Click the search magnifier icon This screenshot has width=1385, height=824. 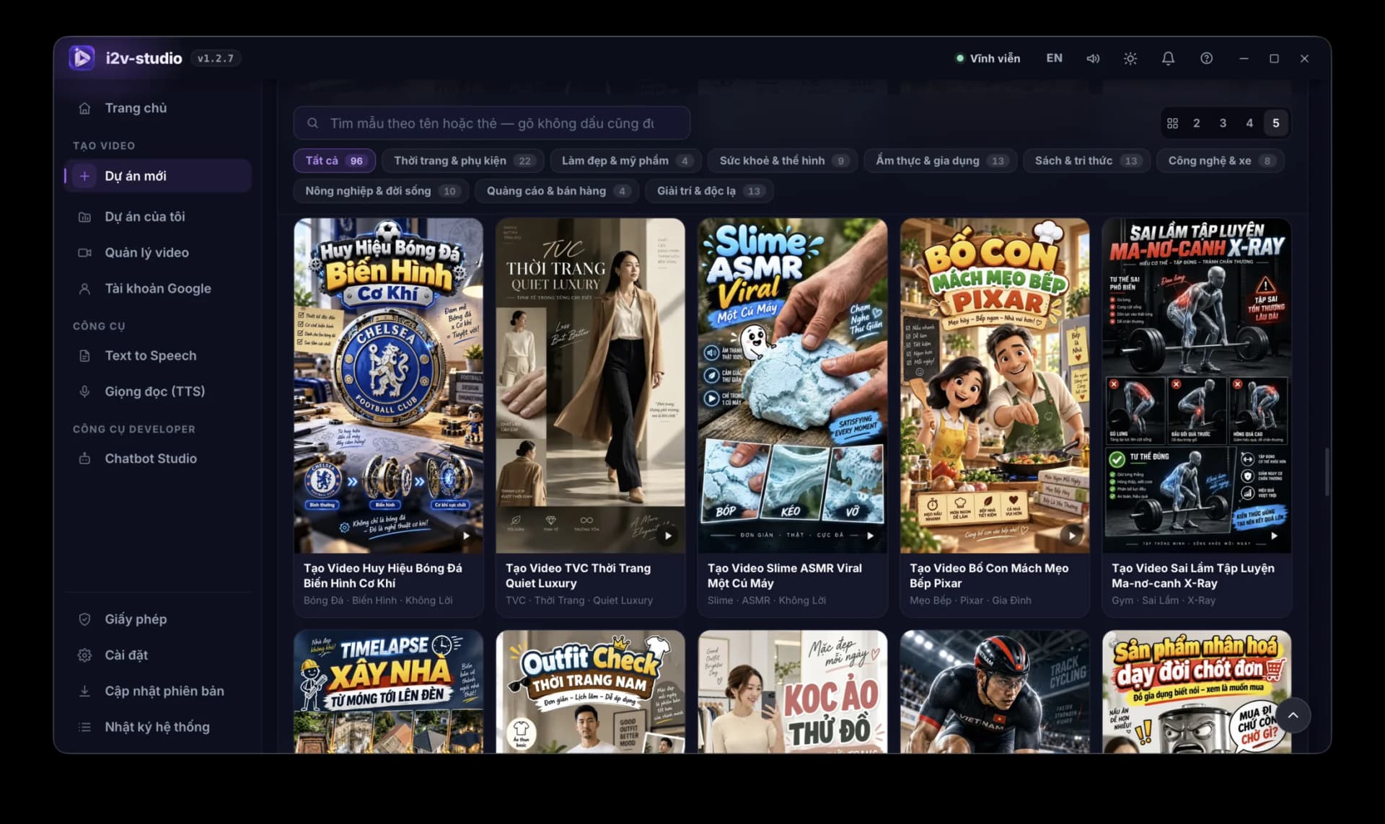[312, 123]
